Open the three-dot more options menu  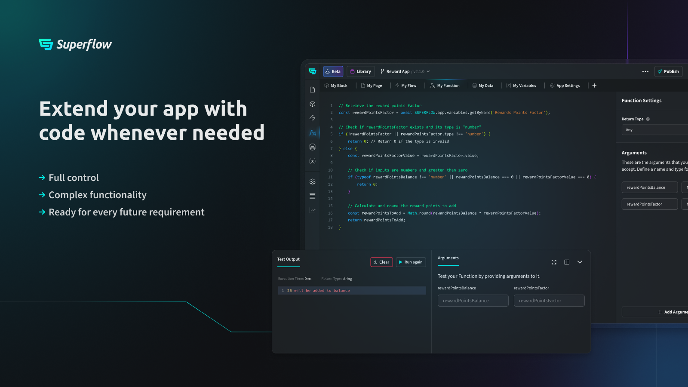pyautogui.click(x=645, y=71)
